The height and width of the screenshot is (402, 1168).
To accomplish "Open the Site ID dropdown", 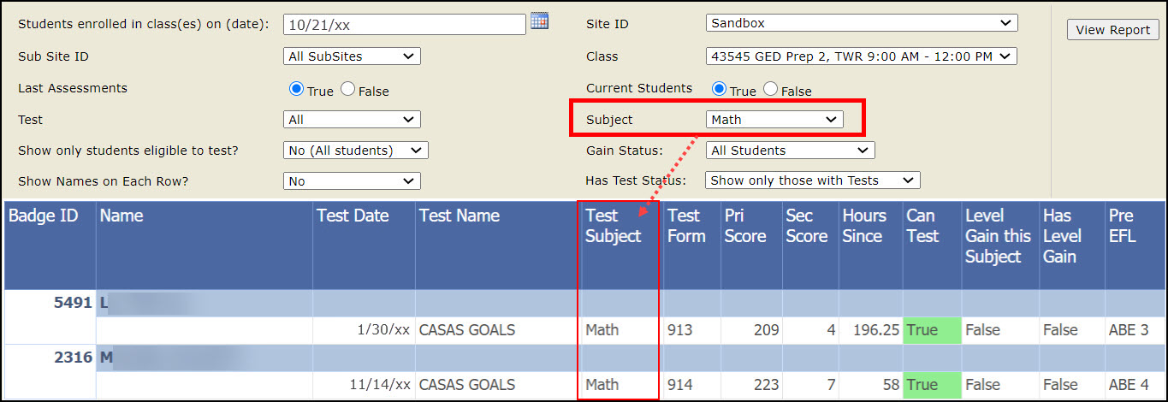I will coord(861,23).
